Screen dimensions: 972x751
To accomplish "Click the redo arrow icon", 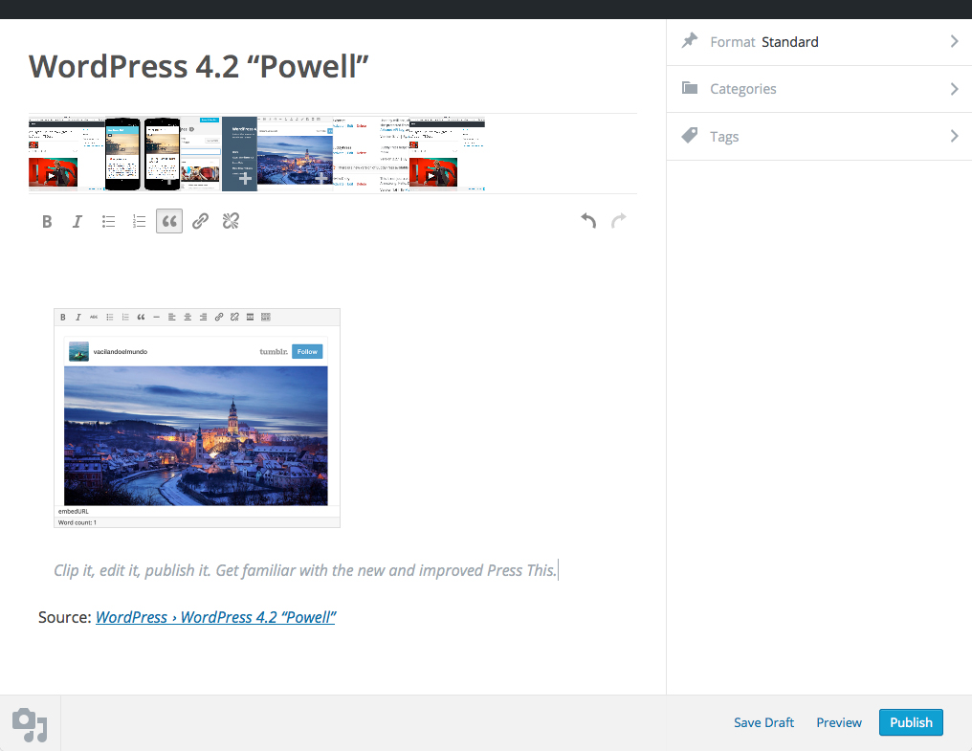I will tap(619, 220).
